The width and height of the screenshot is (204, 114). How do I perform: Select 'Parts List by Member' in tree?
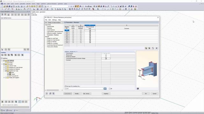click(52, 47)
